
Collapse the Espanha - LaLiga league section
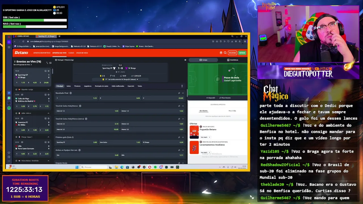pyautogui.click(x=48, y=90)
